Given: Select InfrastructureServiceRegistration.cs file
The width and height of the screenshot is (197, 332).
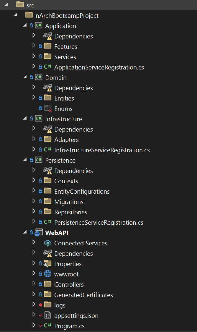Looking at the screenshot, I should coord(102,150).
